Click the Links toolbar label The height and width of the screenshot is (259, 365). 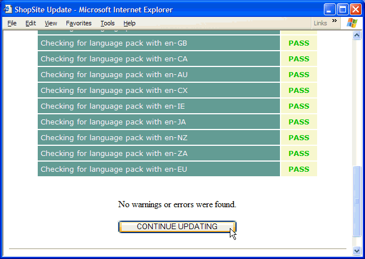pos(320,23)
